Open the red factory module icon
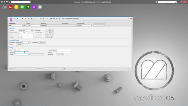This screenshot has width=188, height=106. click(x=11, y=7)
